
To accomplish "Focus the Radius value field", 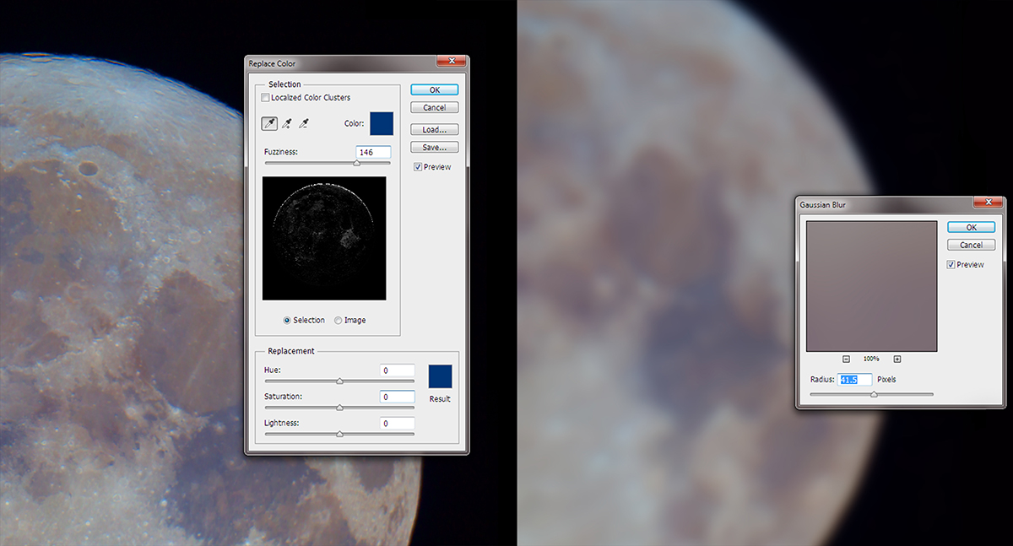I will click(854, 380).
